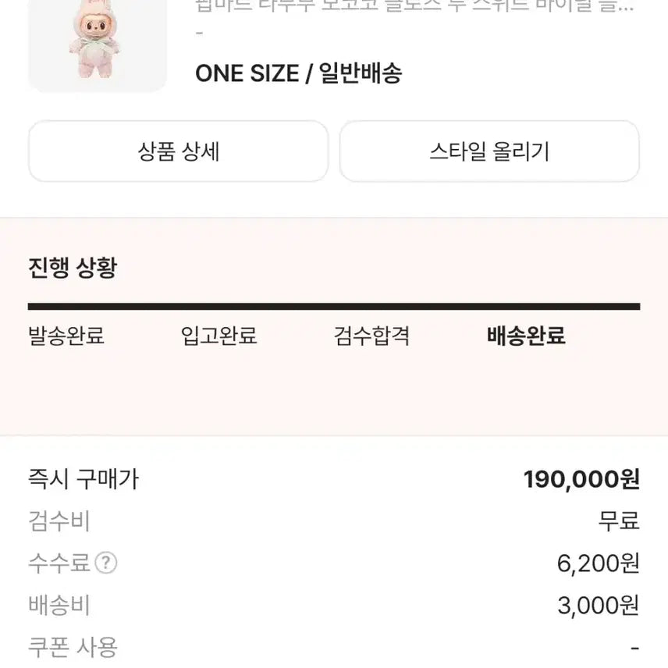This screenshot has width=668, height=668.
Task: Click the ONE SIZE / 일반배송 option text
Action: (x=297, y=73)
